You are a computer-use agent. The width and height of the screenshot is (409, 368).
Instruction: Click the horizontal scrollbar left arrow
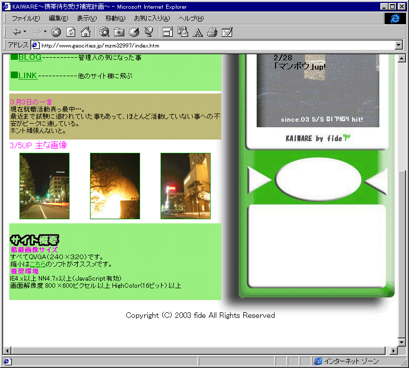(7, 351)
